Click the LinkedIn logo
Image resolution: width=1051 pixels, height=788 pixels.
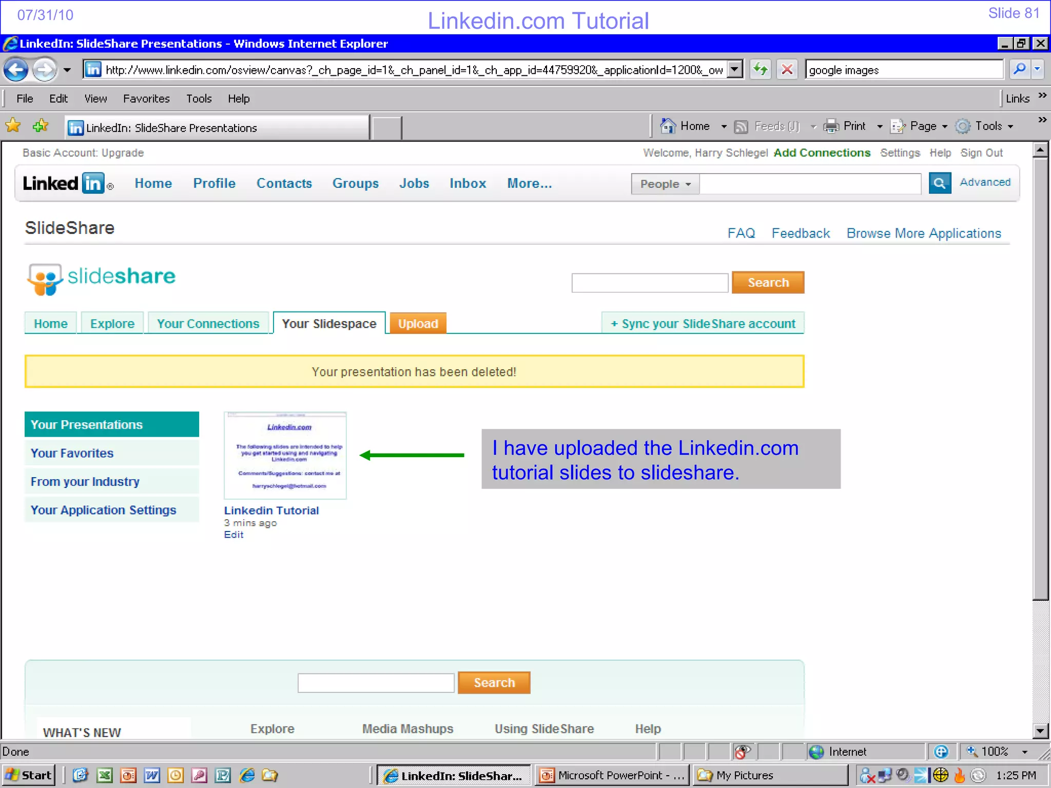(68, 183)
